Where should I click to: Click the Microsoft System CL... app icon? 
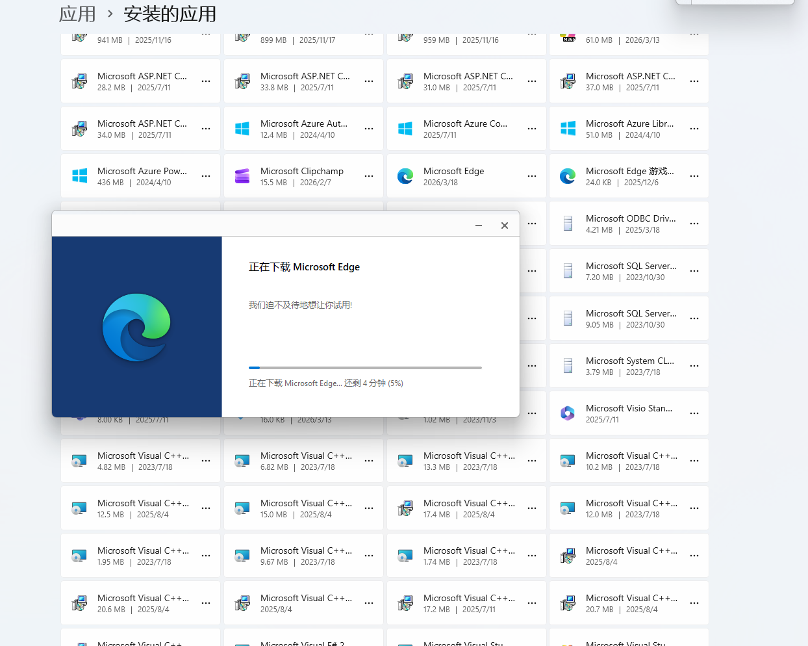click(568, 366)
